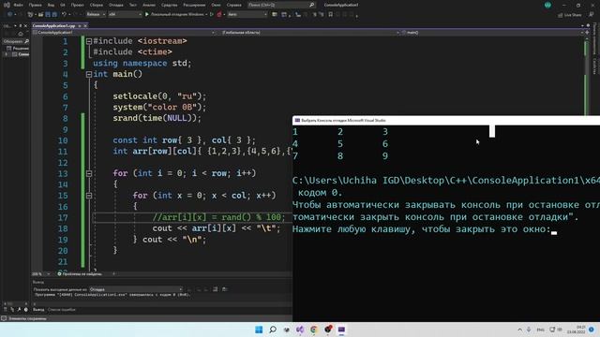The image size is (600, 337).
Task: Open the Правка menu
Action: coord(35,5)
